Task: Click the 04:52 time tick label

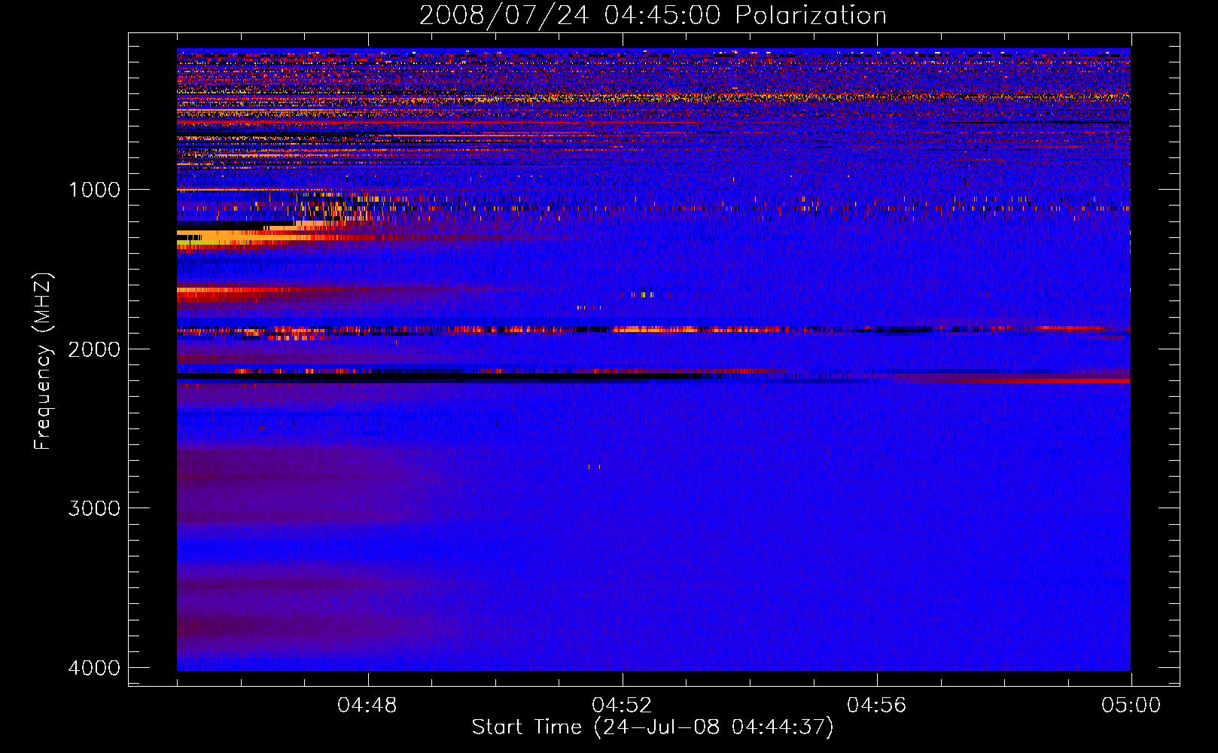Action: point(622,706)
